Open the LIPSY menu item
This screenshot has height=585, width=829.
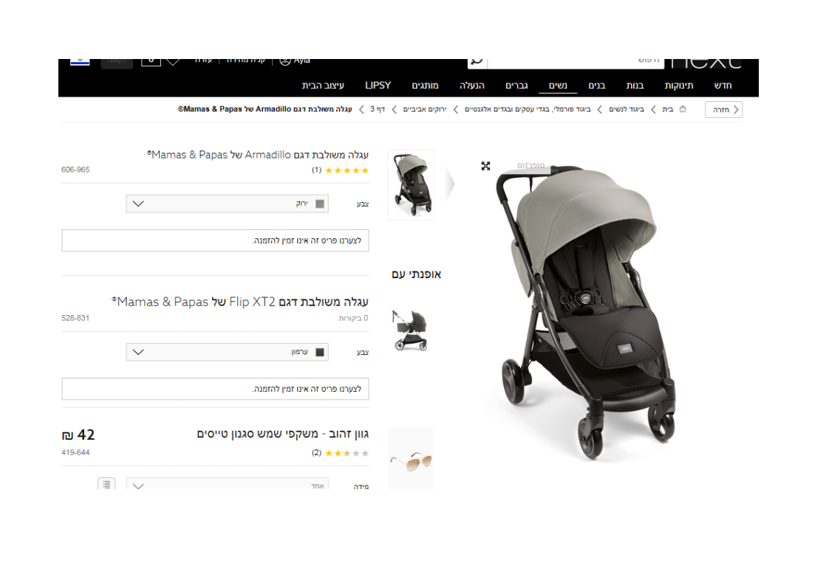point(378,85)
